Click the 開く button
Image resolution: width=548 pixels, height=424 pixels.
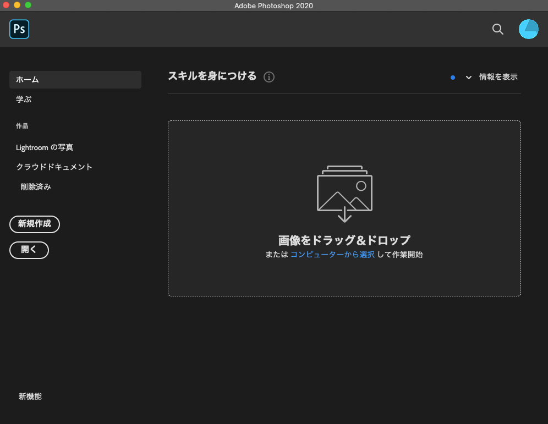tap(29, 250)
